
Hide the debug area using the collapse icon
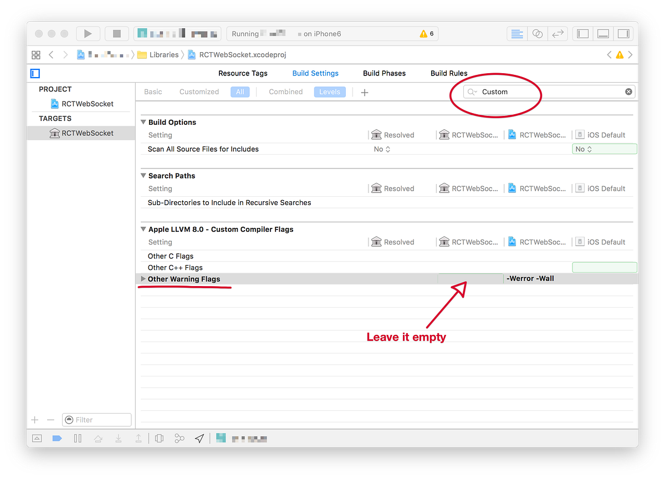pyautogui.click(x=37, y=438)
